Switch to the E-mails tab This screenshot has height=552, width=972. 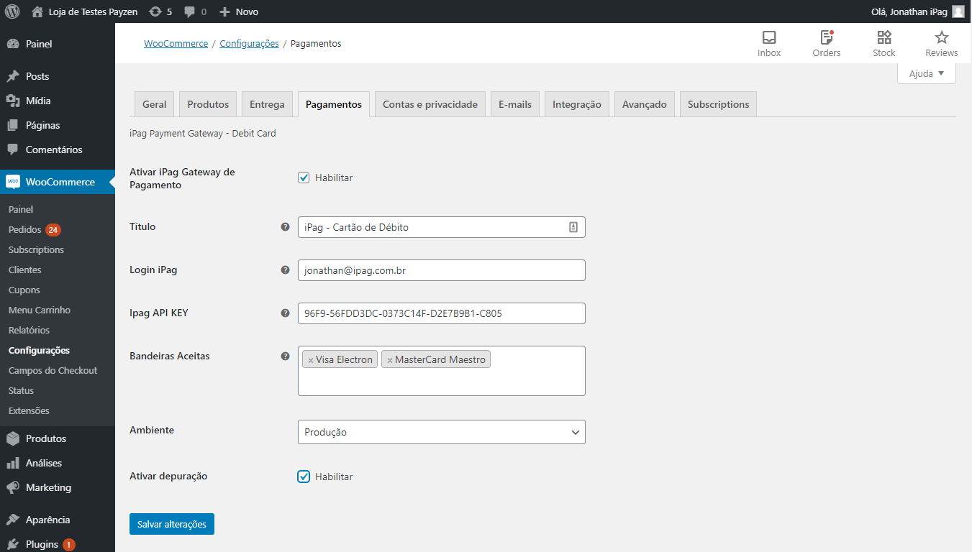tap(515, 104)
